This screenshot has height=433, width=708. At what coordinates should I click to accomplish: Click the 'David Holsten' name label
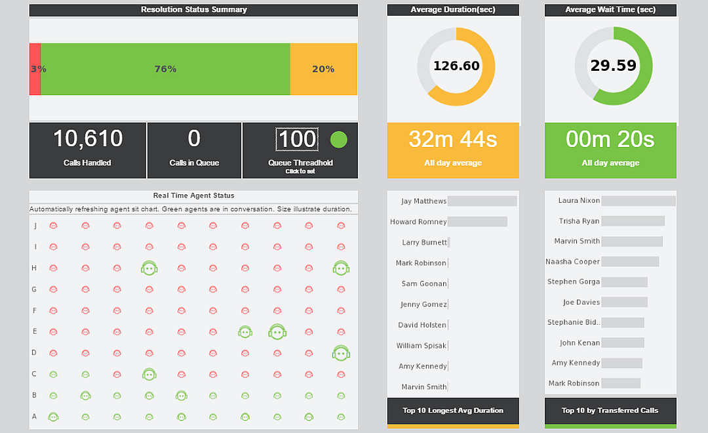422,325
